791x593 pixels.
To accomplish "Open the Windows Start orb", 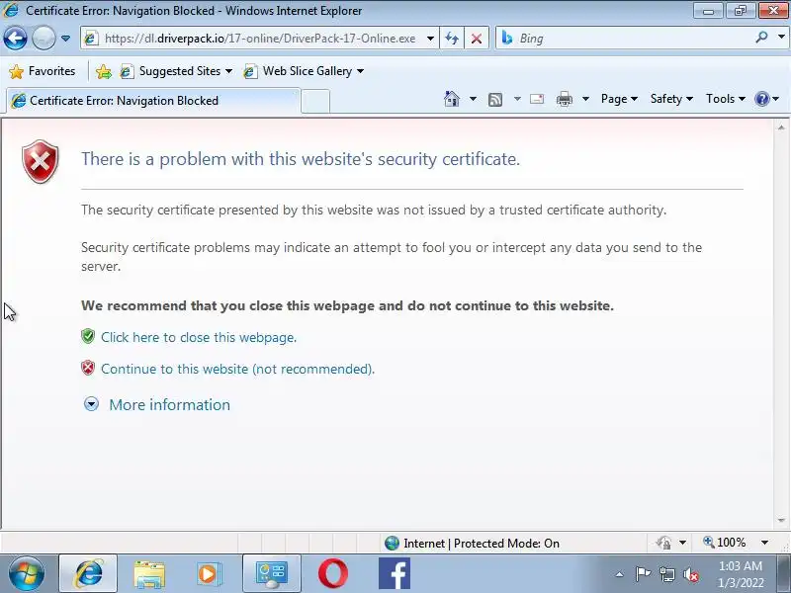I will 26,573.
